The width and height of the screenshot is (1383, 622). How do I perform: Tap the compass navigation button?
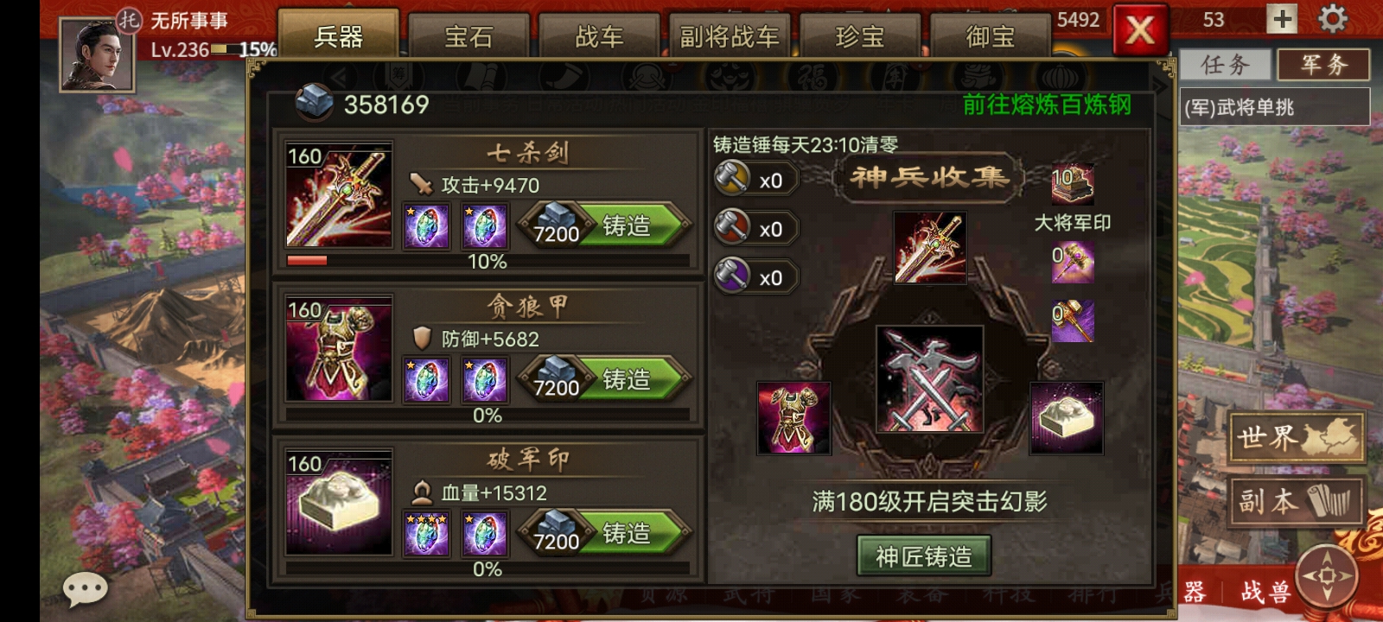coord(1328,574)
